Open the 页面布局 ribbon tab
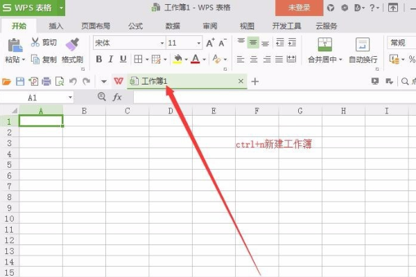The image size is (416, 277). [x=96, y=26]
